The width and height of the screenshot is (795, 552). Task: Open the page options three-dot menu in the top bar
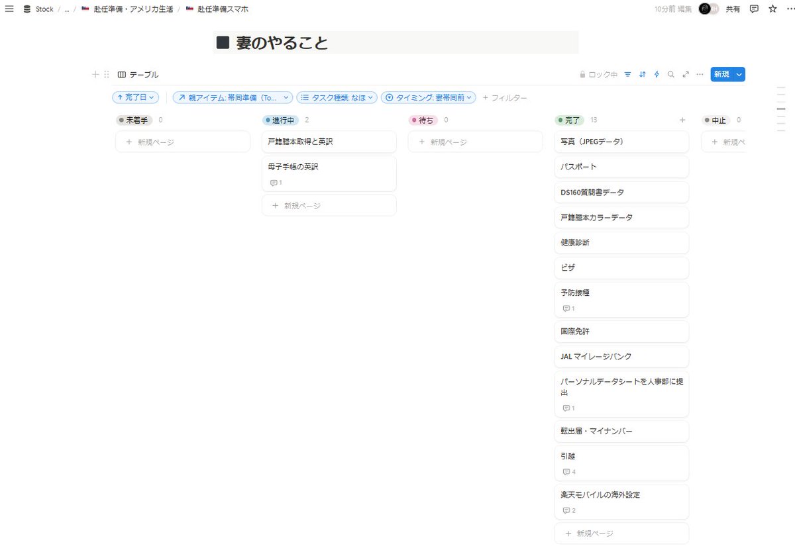point(790,9)
